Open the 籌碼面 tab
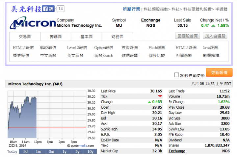Viewport: 237px width, 157px height. pos(56,37)
